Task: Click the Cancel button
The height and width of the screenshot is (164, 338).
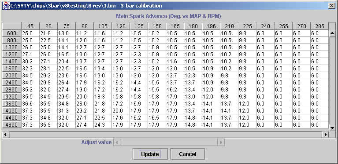Action: pyautogui.click(x=188, y=154)
